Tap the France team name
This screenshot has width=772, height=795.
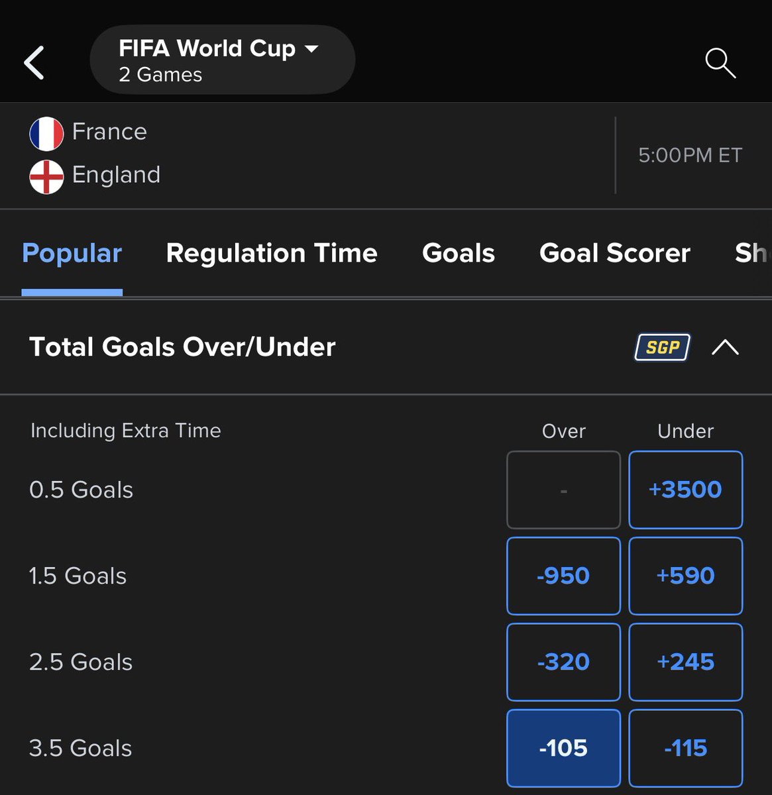(109, 132)
